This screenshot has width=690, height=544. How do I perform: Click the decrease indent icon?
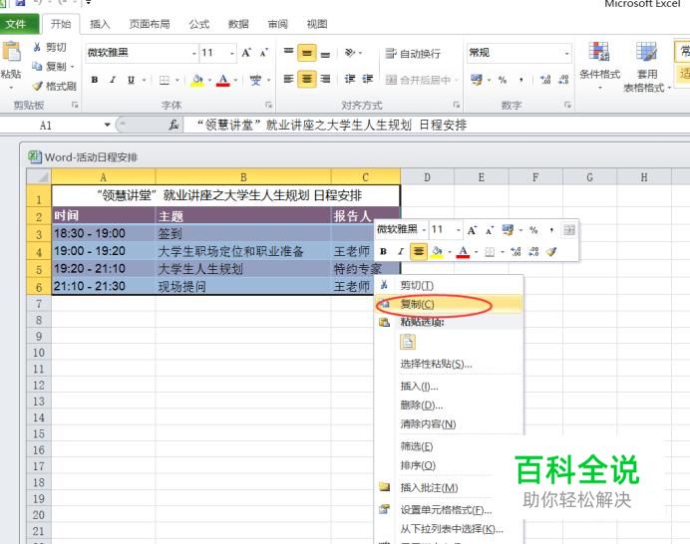tap(350, 79)
